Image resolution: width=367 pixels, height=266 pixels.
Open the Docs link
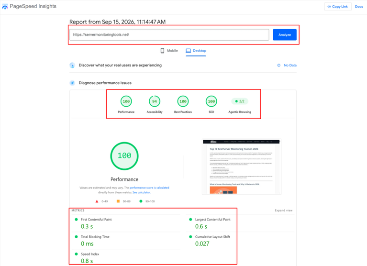pos(358,7)
